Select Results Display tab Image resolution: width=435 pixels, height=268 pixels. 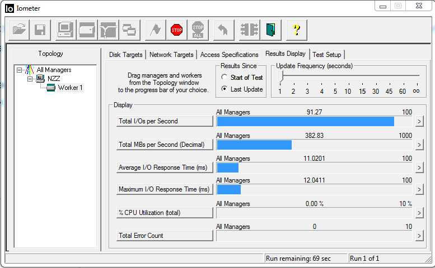coord(285,54)
